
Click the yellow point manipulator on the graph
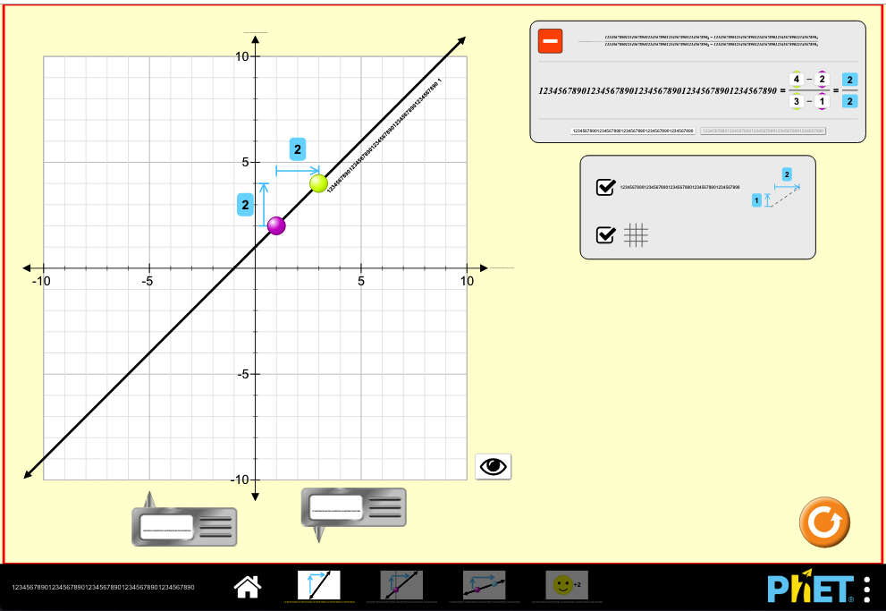click(x=317, y=183)
